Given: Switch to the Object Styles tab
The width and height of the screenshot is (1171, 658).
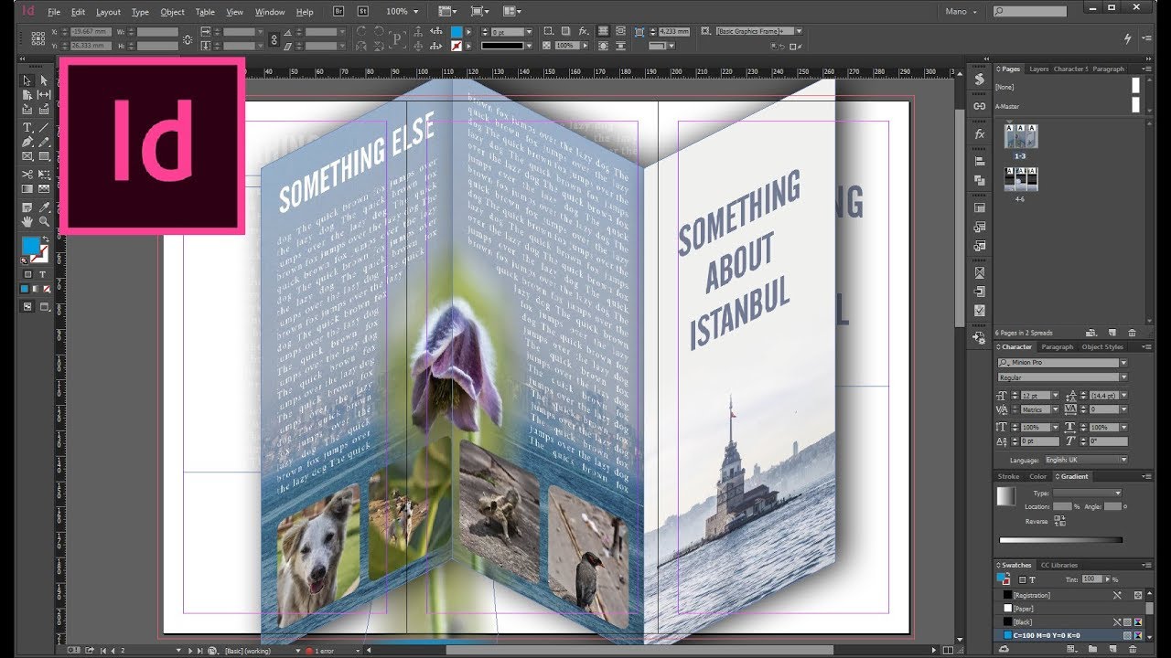Looking at the screenshot, I should point(1102,347).
